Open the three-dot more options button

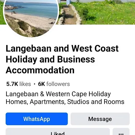click(121, 131)
